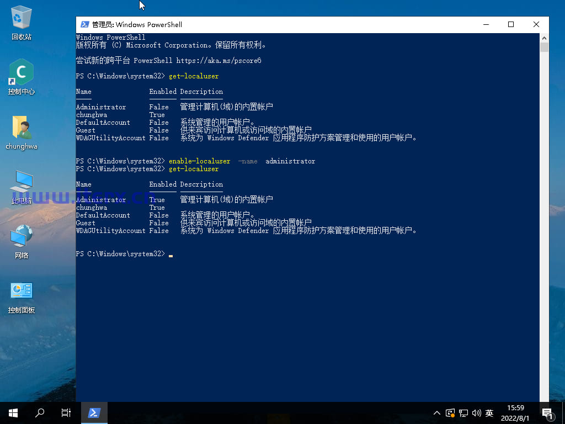565x424 pixels.
Task: Show hidden system tray icons
Action: (437, 413)
